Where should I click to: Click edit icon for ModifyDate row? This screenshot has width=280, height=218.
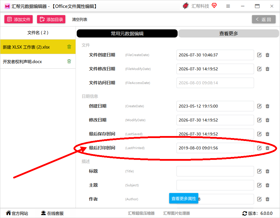click(x=259, y=120)
